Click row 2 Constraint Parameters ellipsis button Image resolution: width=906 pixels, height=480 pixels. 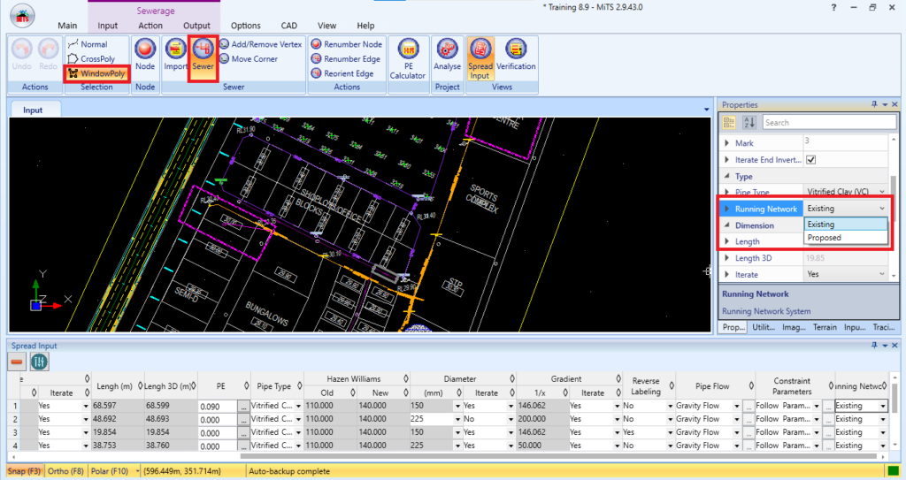coord(828,419)
